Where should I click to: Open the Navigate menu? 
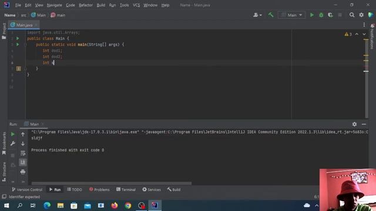[55, 5]
